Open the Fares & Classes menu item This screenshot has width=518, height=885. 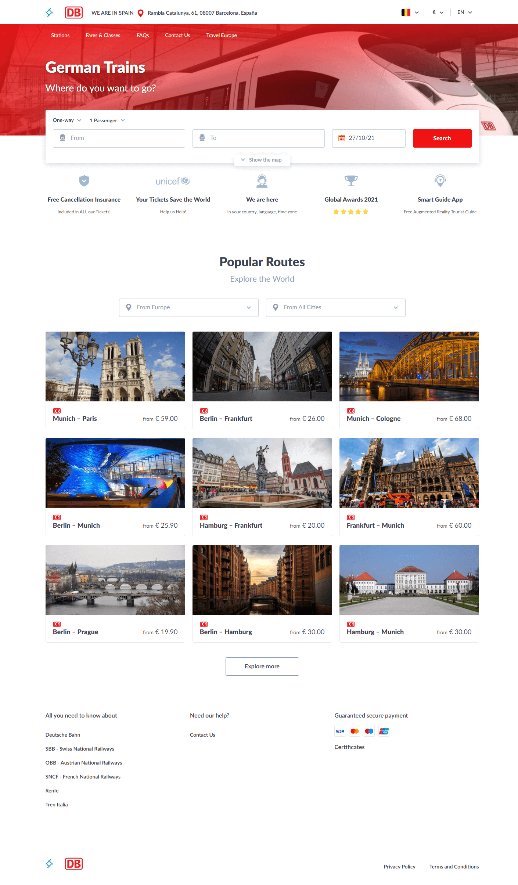pos(103,35)
